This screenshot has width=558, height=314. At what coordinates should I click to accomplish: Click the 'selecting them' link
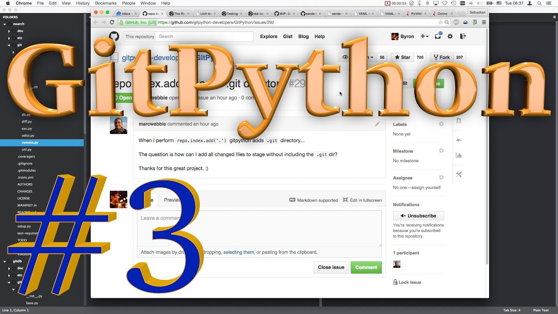[x=238, y=252]
